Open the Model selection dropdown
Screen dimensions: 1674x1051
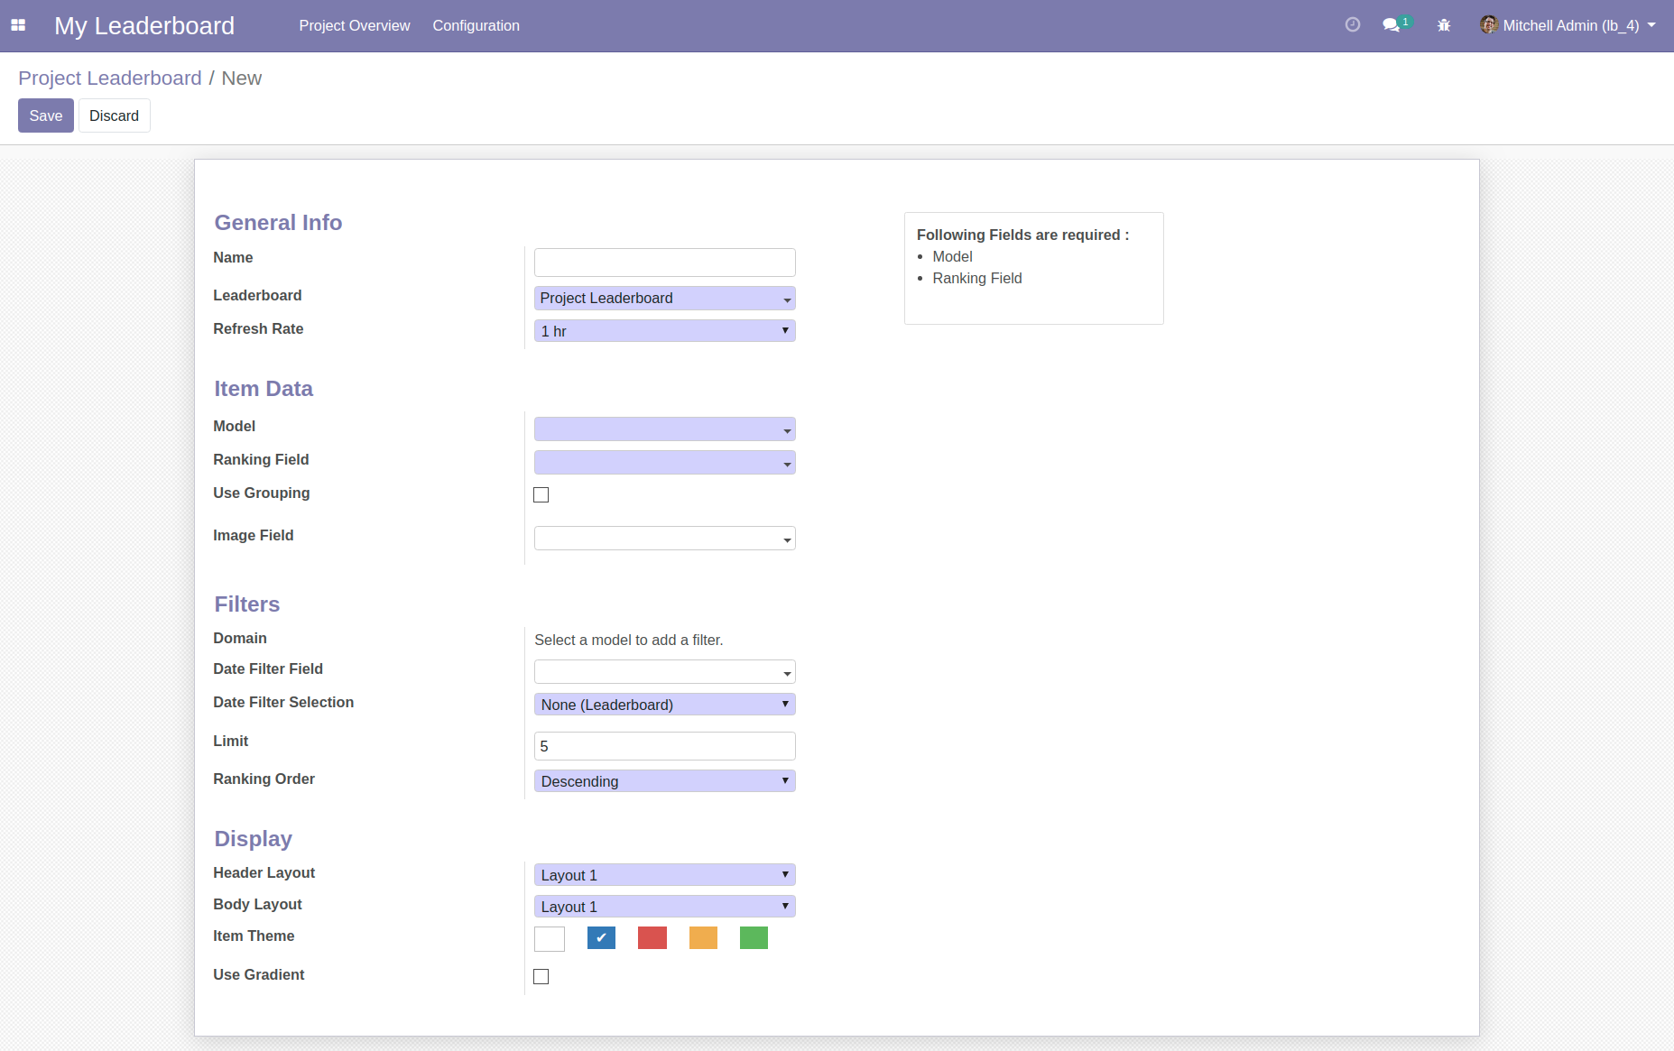coord(664,429)
